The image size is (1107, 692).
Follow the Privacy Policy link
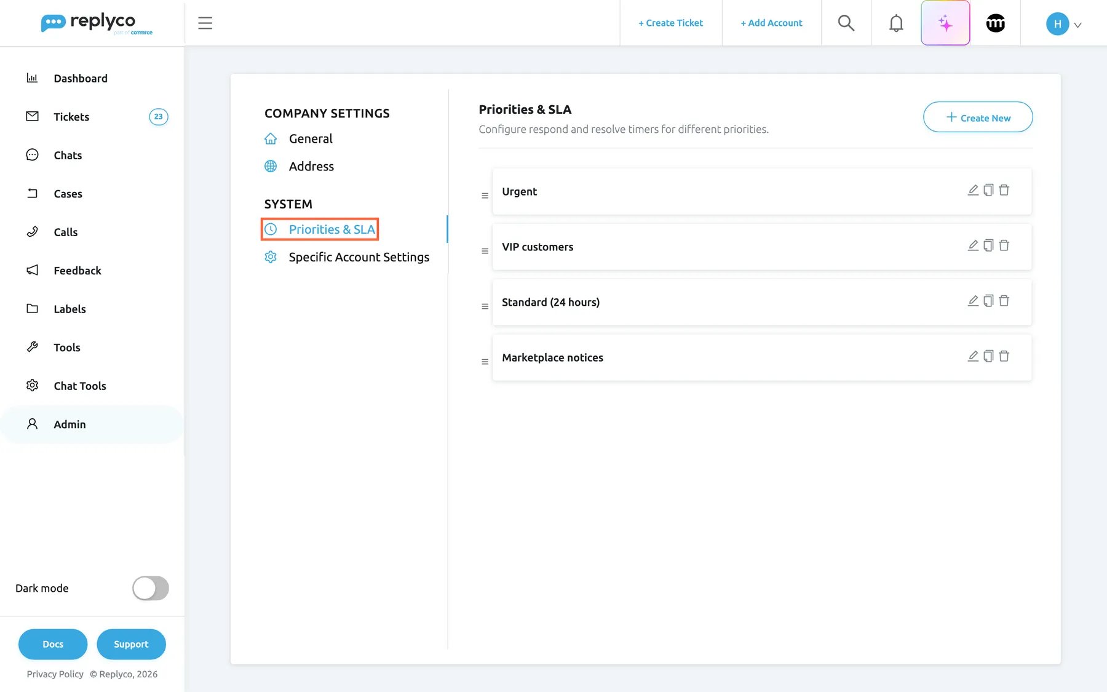coord(55,674)
